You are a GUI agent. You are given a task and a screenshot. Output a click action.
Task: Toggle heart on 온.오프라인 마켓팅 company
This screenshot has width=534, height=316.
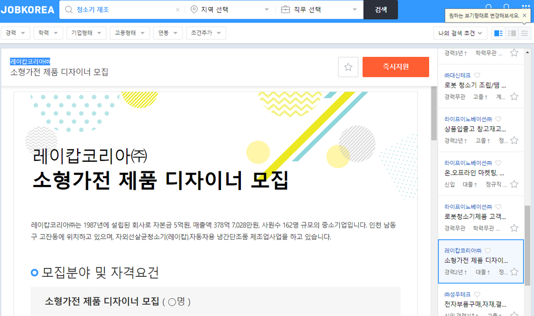498,163
